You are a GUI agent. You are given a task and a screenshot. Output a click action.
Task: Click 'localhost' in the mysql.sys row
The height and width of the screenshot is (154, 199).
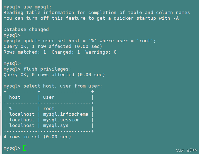[x=22, y=126]
